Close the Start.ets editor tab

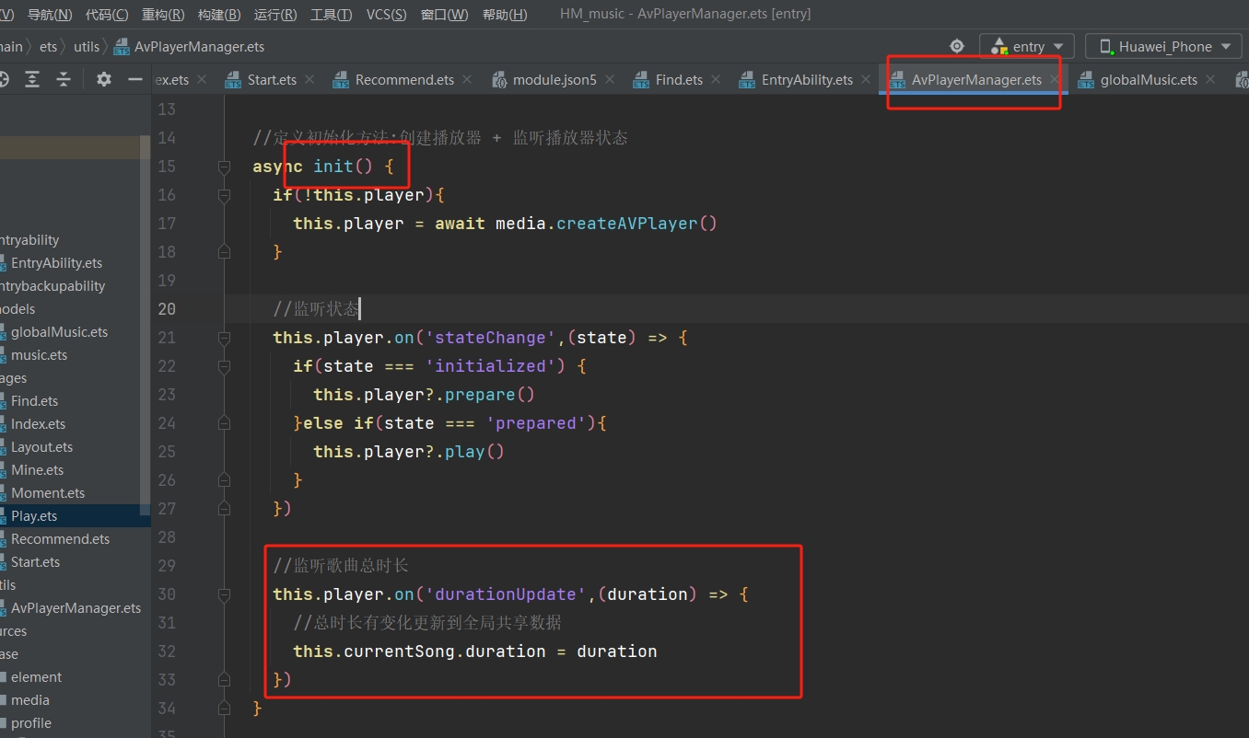click(309, 80)
